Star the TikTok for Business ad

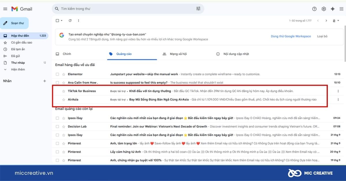(64, 91)
